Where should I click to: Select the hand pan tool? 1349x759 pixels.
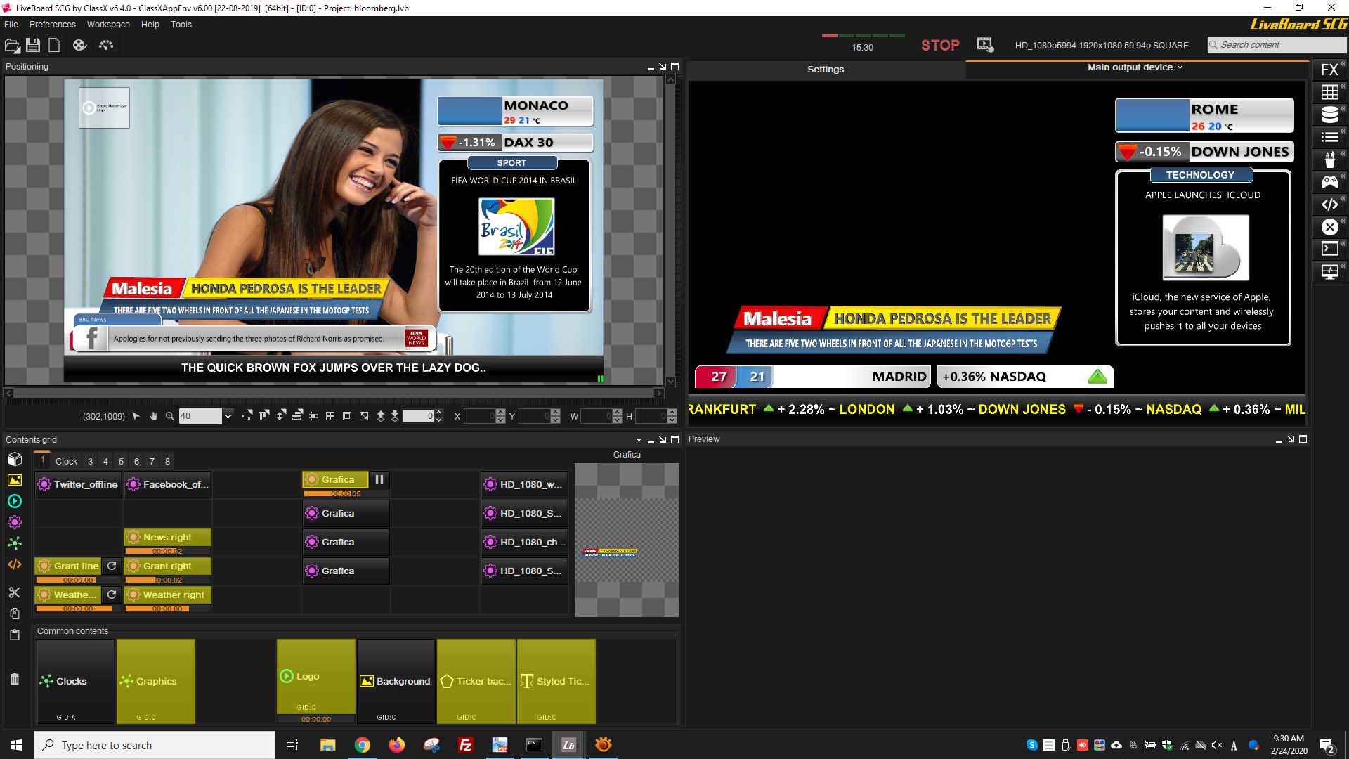click(x=153, y=416)
